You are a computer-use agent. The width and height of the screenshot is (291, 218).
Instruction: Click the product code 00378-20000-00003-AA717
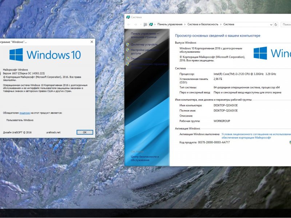tap(214, 142)
